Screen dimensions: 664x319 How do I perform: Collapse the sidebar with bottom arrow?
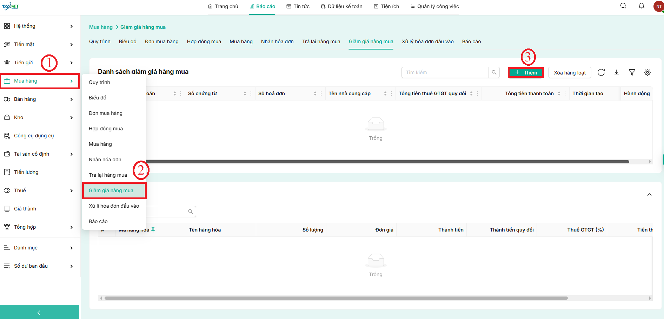(x=39, y=312)
